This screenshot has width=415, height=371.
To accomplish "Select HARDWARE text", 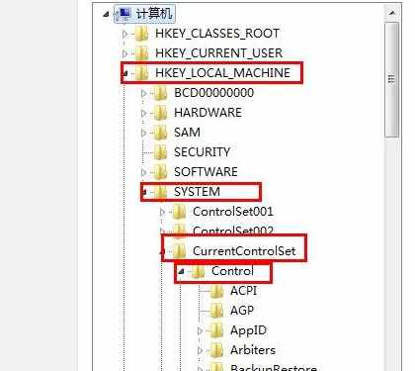I will (207, 113).
